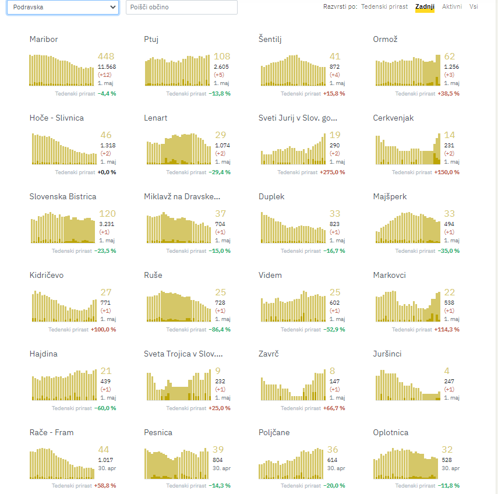498x494 pixels.
Task: Select the Videm bar chart
Action: 293,306
